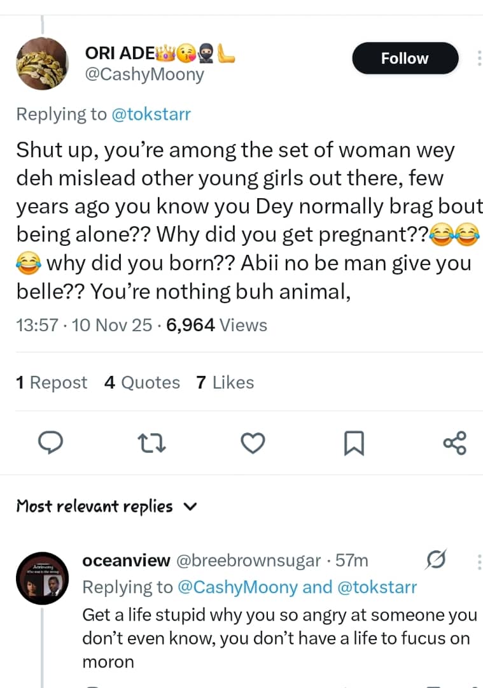Screen dimensions: 483x688
Task: Click the repost icon under the tweet
Action: 151,443
